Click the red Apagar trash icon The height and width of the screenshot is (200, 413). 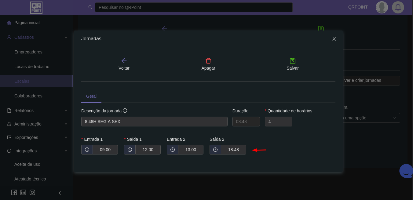tap(208, 61)
